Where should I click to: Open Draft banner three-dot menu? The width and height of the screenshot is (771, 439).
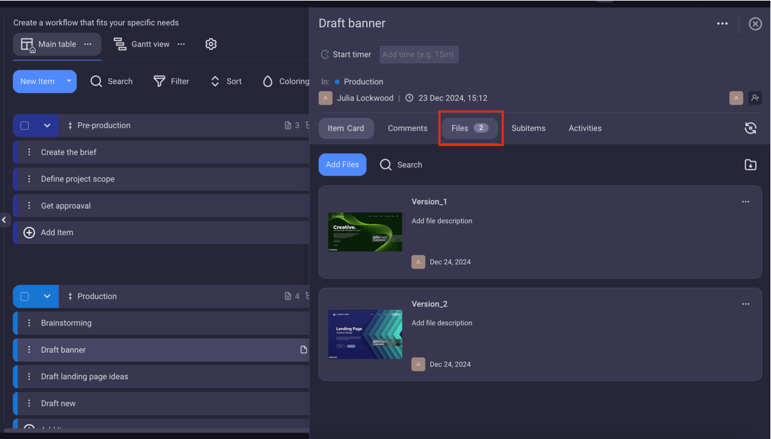pos(722,24)
